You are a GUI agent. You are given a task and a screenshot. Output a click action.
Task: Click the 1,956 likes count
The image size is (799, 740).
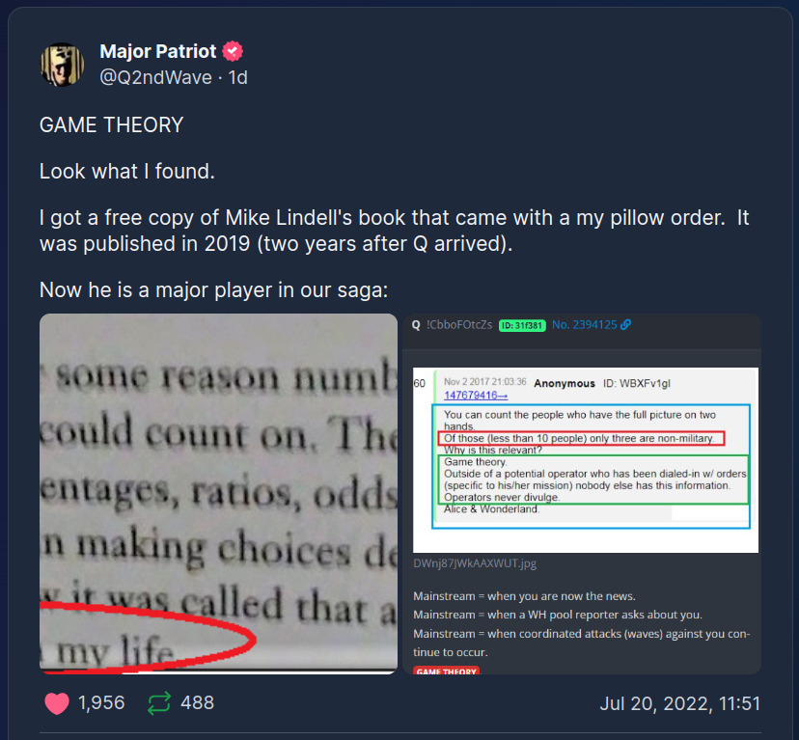pos(101,702)
